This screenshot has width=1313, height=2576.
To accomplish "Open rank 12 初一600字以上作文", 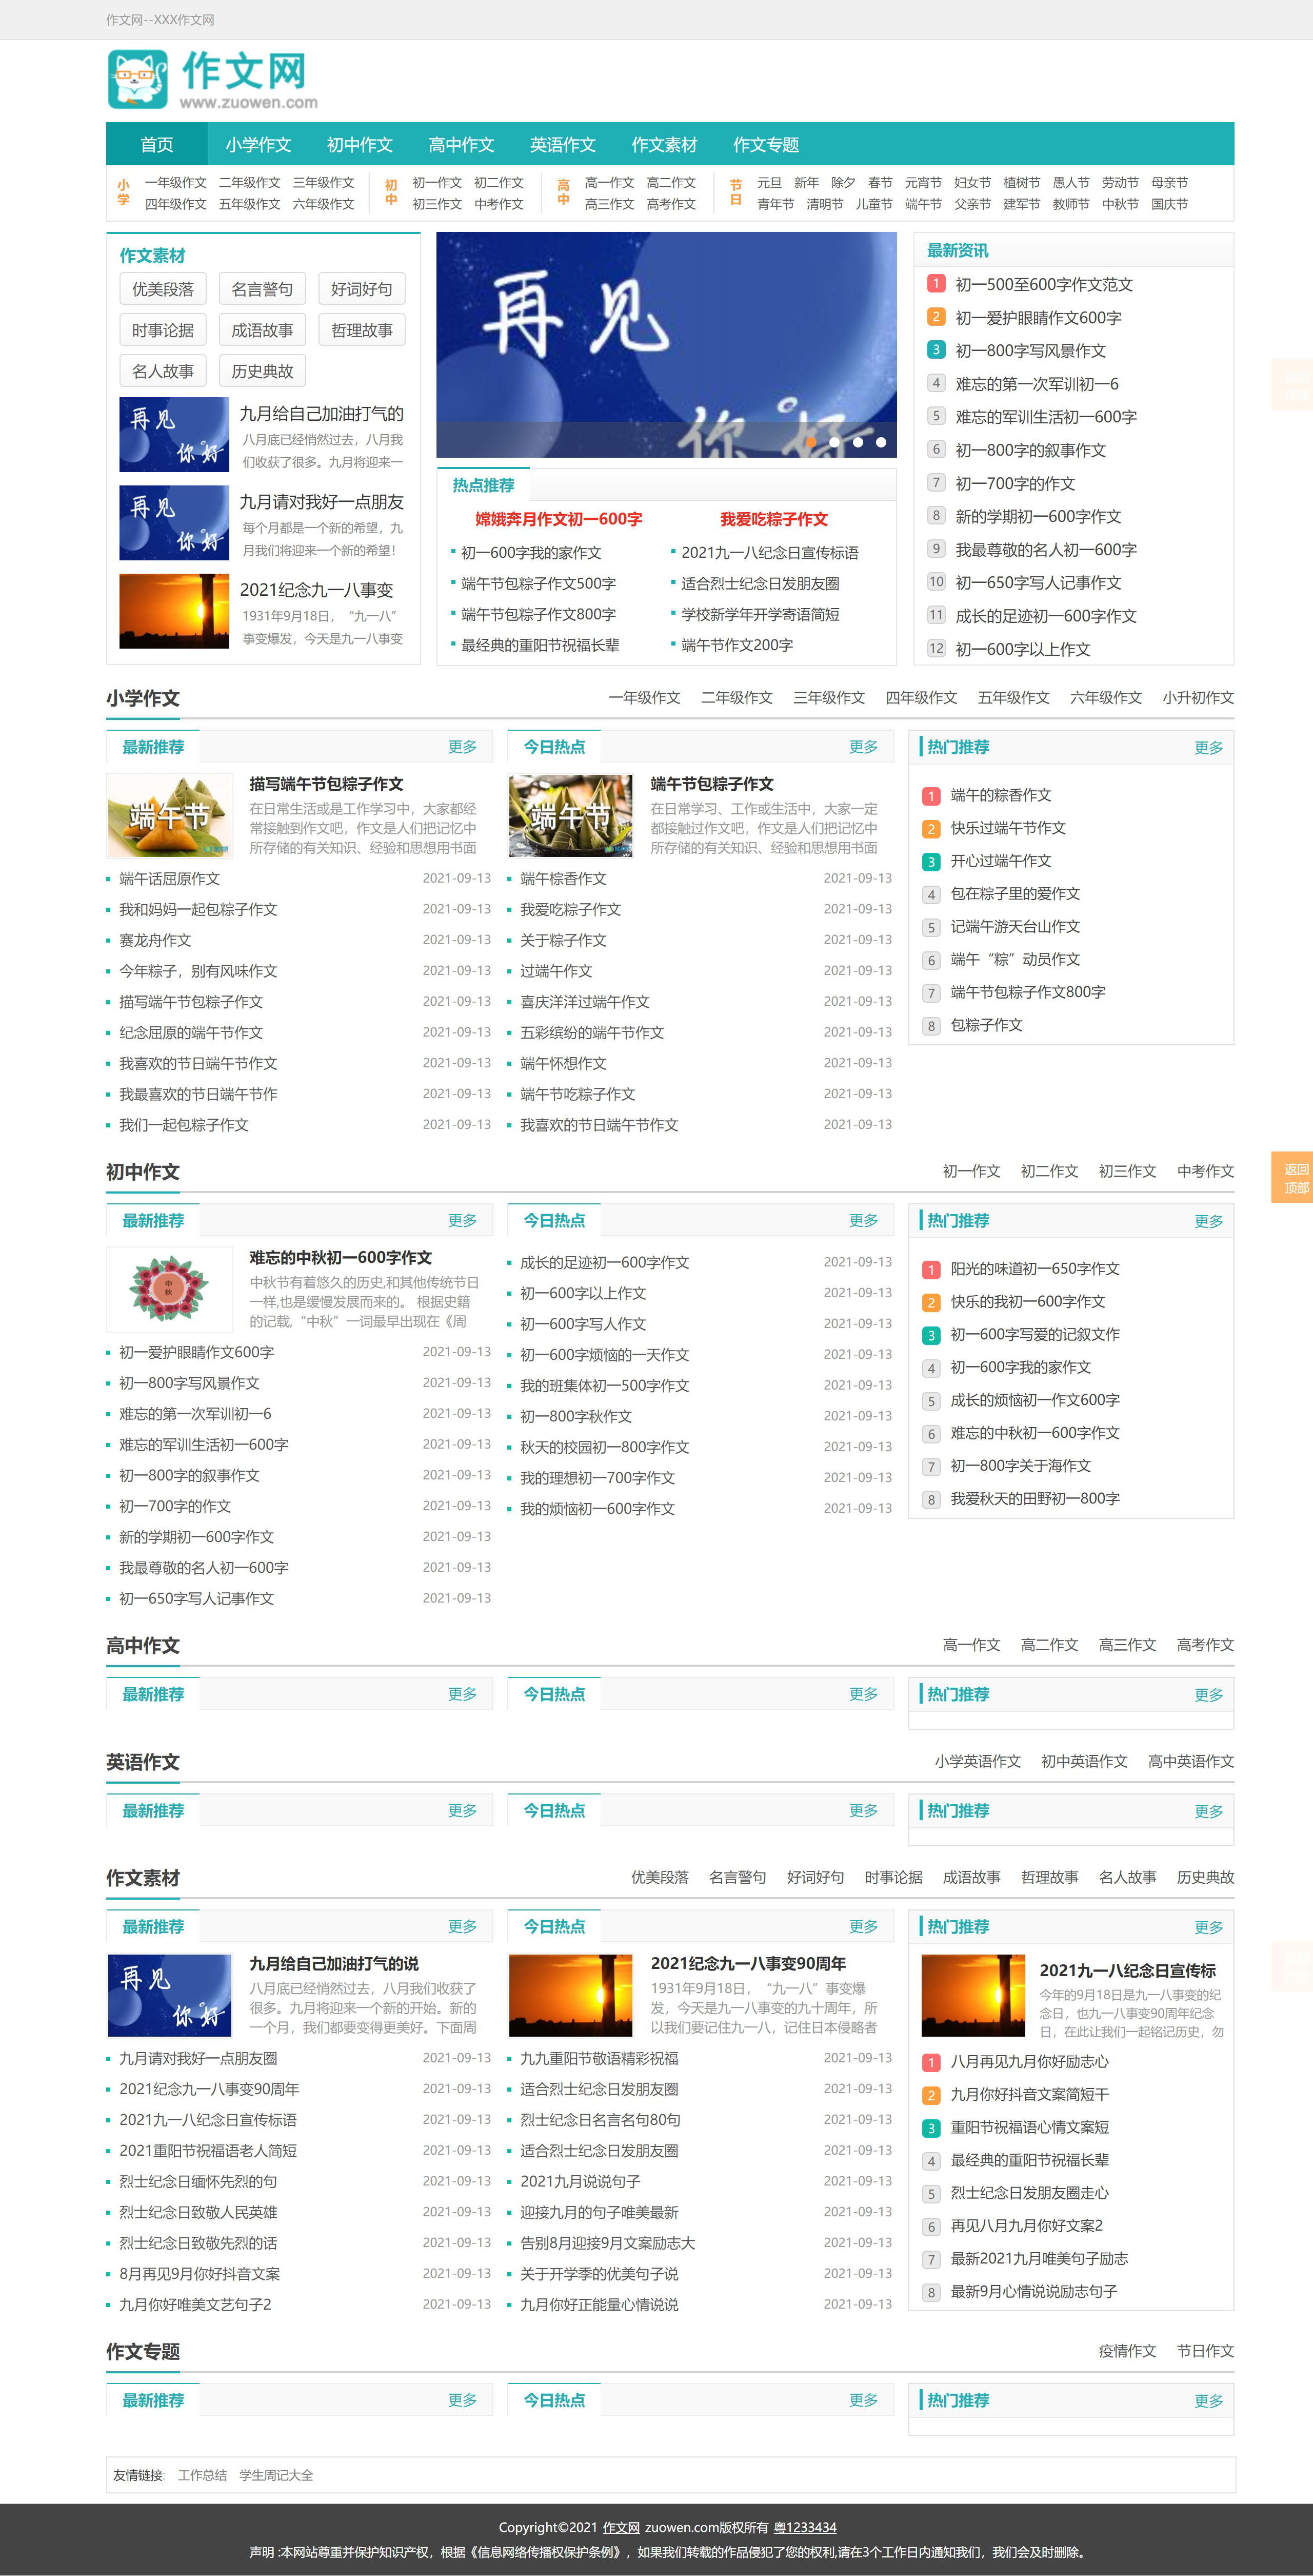I will pyautogui.click(x=1022, y=649).
